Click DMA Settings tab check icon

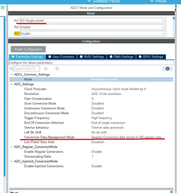point(111,57)
